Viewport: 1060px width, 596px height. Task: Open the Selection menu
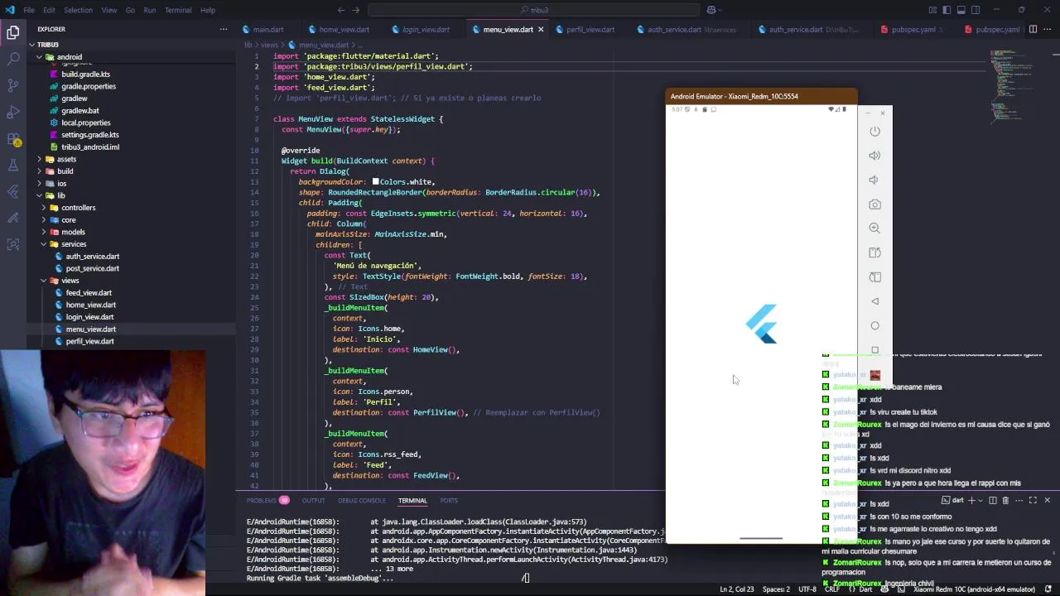[x=78, y=10]
